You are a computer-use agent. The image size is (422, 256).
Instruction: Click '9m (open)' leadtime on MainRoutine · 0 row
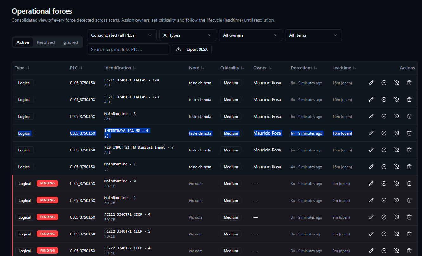point(341,184)
